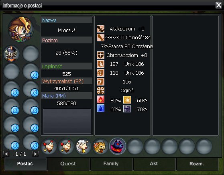Click the light resistance star icon
The height and width of the screenshot is (175, 224).
(x=127, y=100)
